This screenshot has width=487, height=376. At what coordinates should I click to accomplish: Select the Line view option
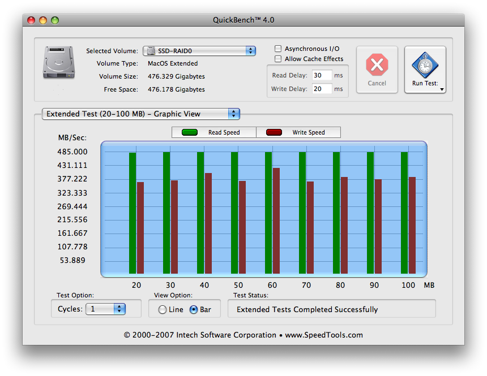(x=162, y=310)
